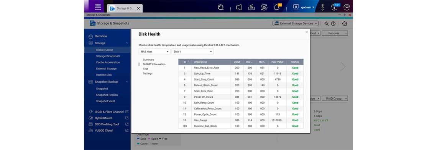Image resolution: width=437 pixels, height=150 pixels.
Task: Click the Snapshot Backup camera icon
Action: [90, 82]
